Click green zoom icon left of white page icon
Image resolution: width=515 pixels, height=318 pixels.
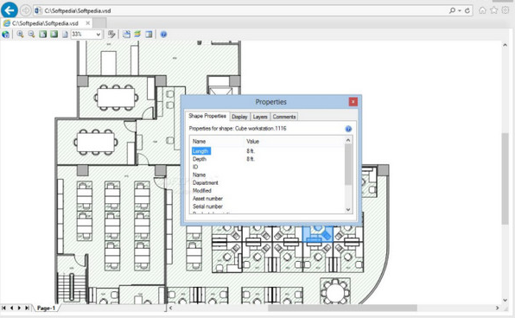54,35
